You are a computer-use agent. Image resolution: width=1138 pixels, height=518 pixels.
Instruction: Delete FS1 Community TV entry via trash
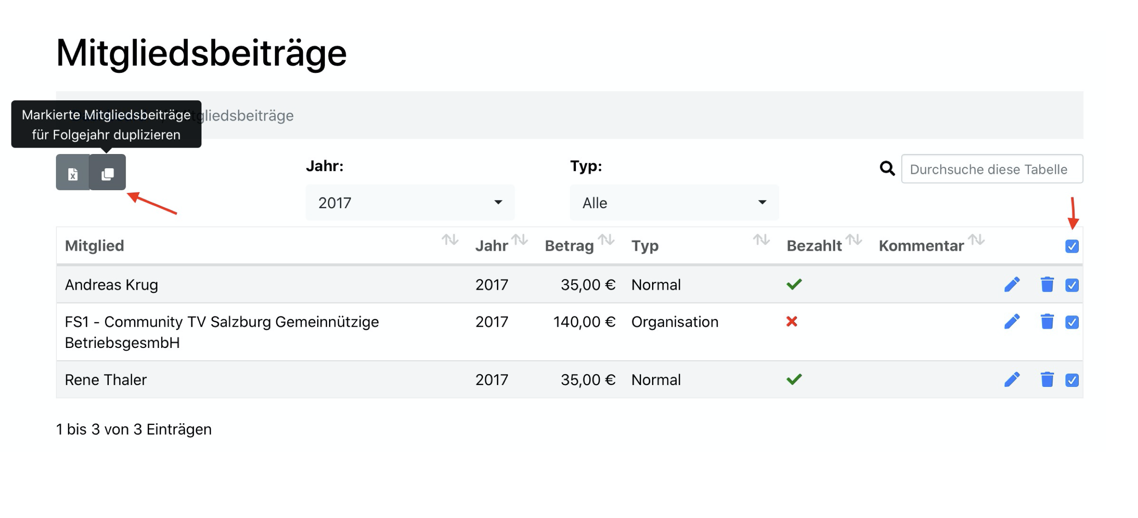point(1047,322)
